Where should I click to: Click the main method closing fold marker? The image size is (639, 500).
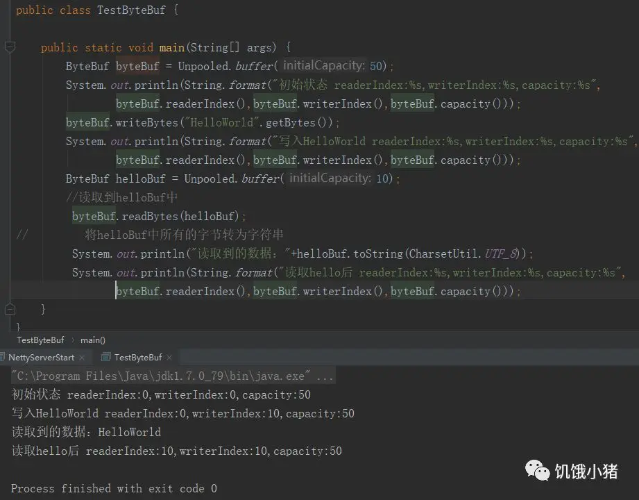(x=10, y=310)
